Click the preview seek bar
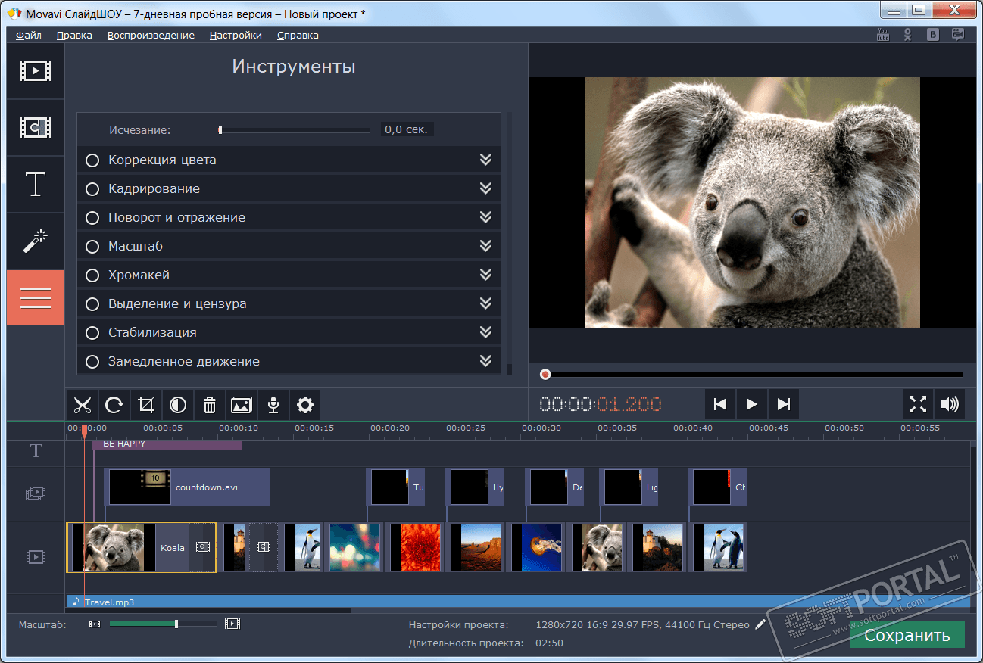This screenshot has width=983, height=663. click(752, 375)
